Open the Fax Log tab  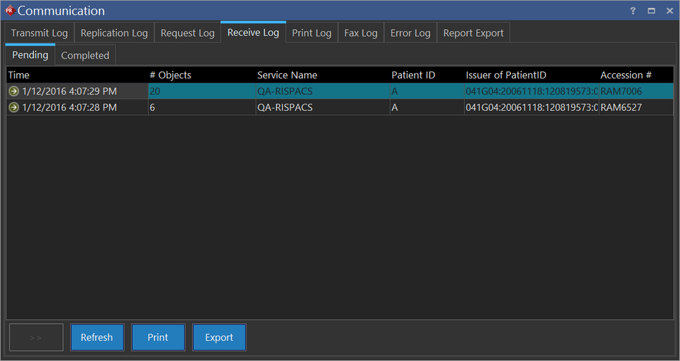point(361,33)
